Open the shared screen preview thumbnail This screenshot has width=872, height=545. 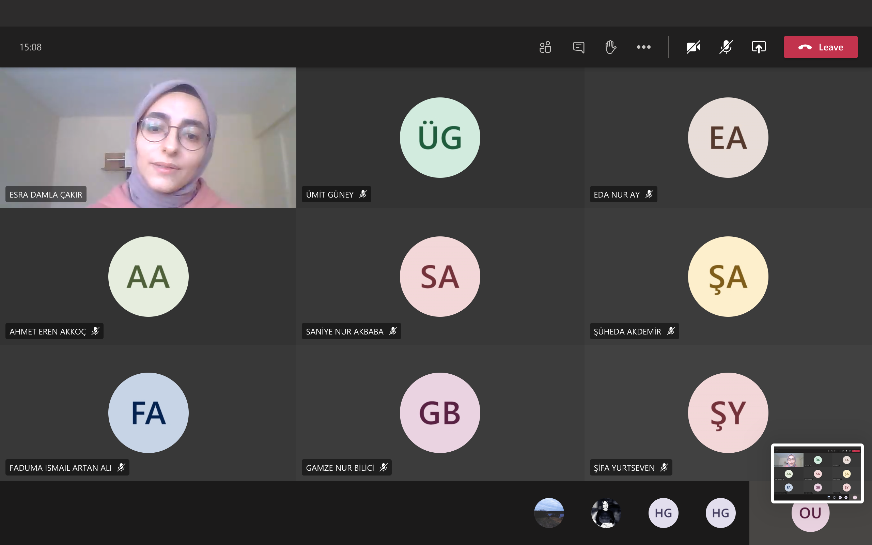click(x=817, y=473)
